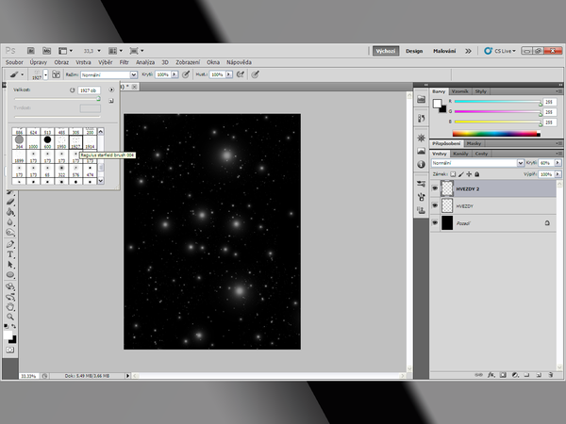The image size is (566, 424).
Task: Click the brush size input field
Action: coord(90,90)
